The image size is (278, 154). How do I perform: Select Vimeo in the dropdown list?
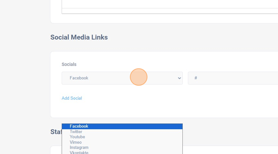(76, 142)
